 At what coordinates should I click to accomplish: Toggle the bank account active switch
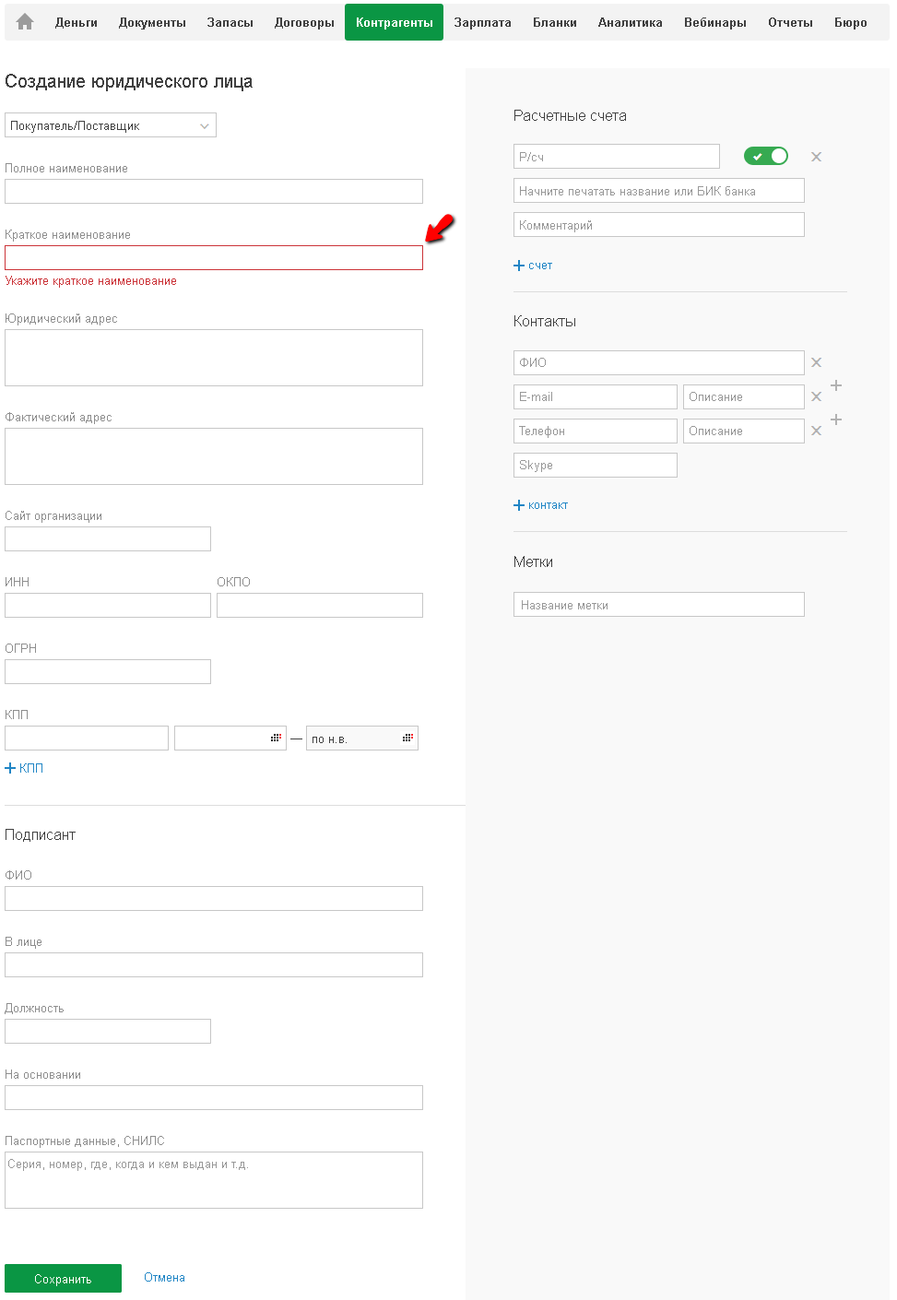[766, 156]
